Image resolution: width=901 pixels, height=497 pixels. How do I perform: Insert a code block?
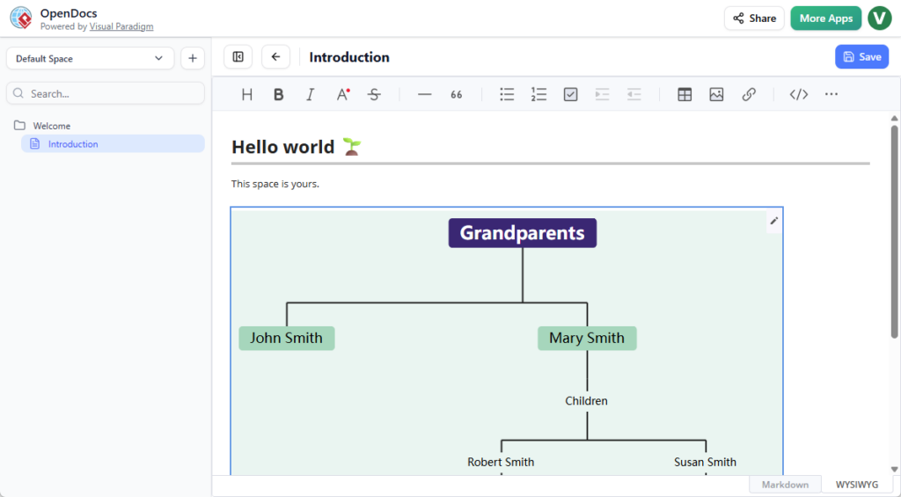[798, 94]
